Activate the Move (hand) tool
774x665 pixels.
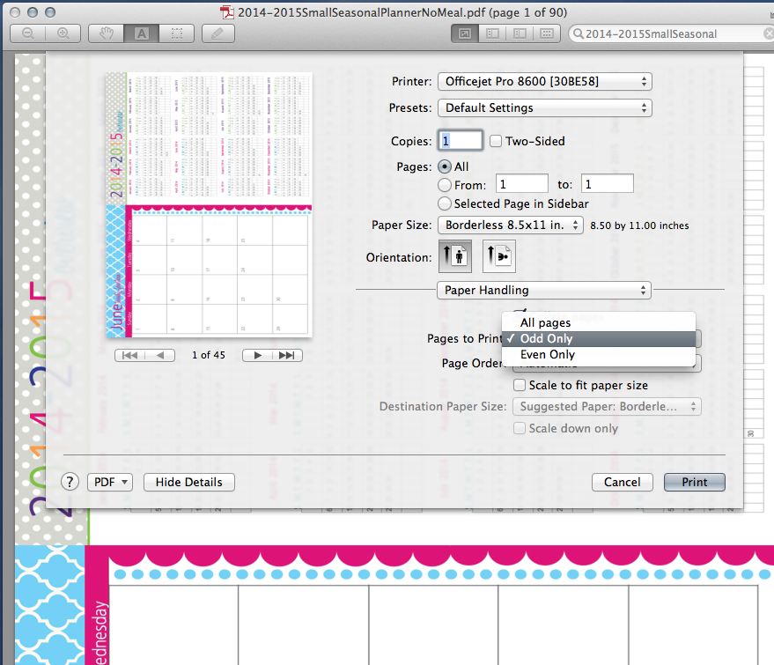(106, 33)
